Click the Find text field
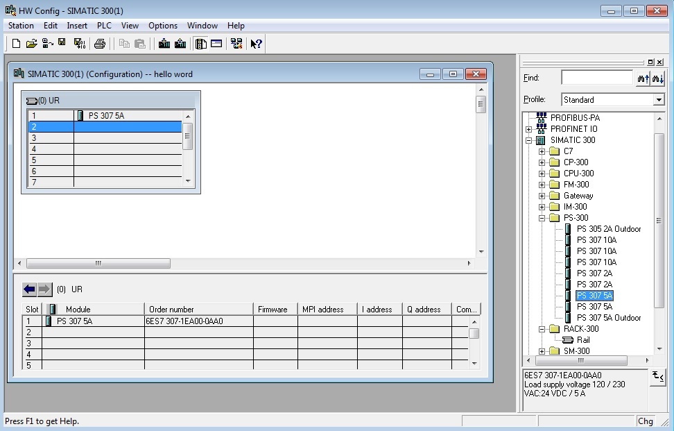 tap(596, 78)
